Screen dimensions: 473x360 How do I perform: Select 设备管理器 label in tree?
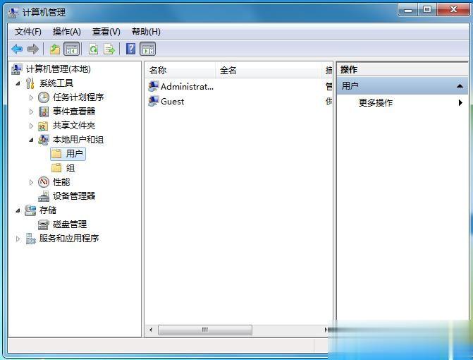pos(74,196)
